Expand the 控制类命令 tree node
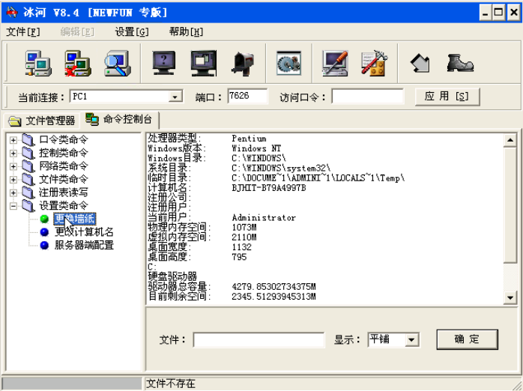This screenshot has width=523, height=391. coord(13,154)
